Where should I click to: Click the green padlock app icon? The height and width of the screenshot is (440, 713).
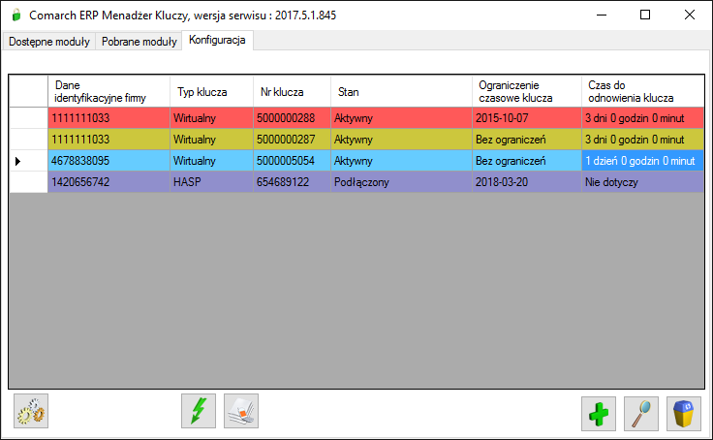(x=16, y=15)
